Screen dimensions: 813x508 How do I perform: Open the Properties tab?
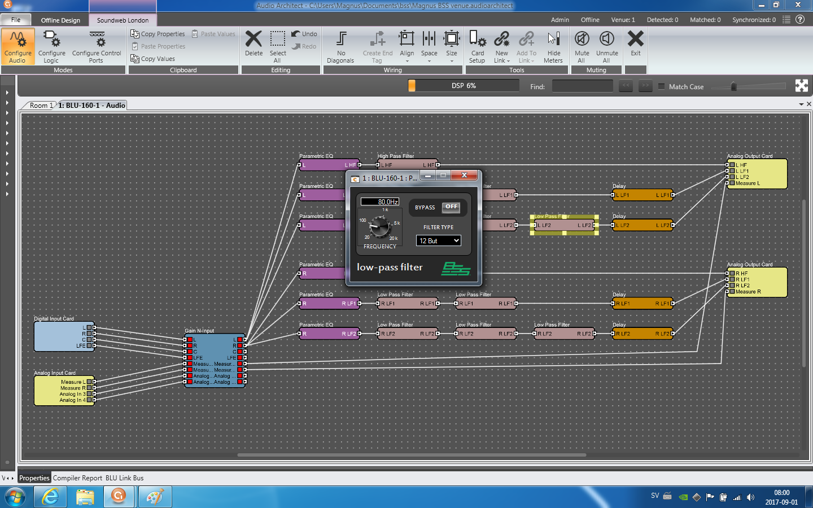click(x=34, y=478)
